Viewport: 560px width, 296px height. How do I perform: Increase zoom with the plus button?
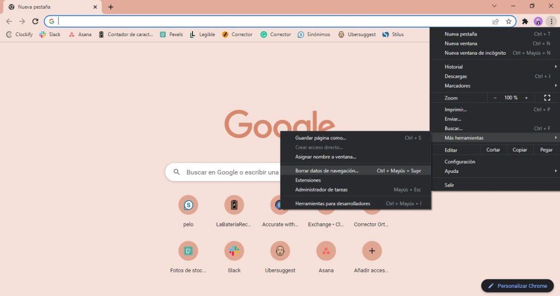[x=526, y=97]
